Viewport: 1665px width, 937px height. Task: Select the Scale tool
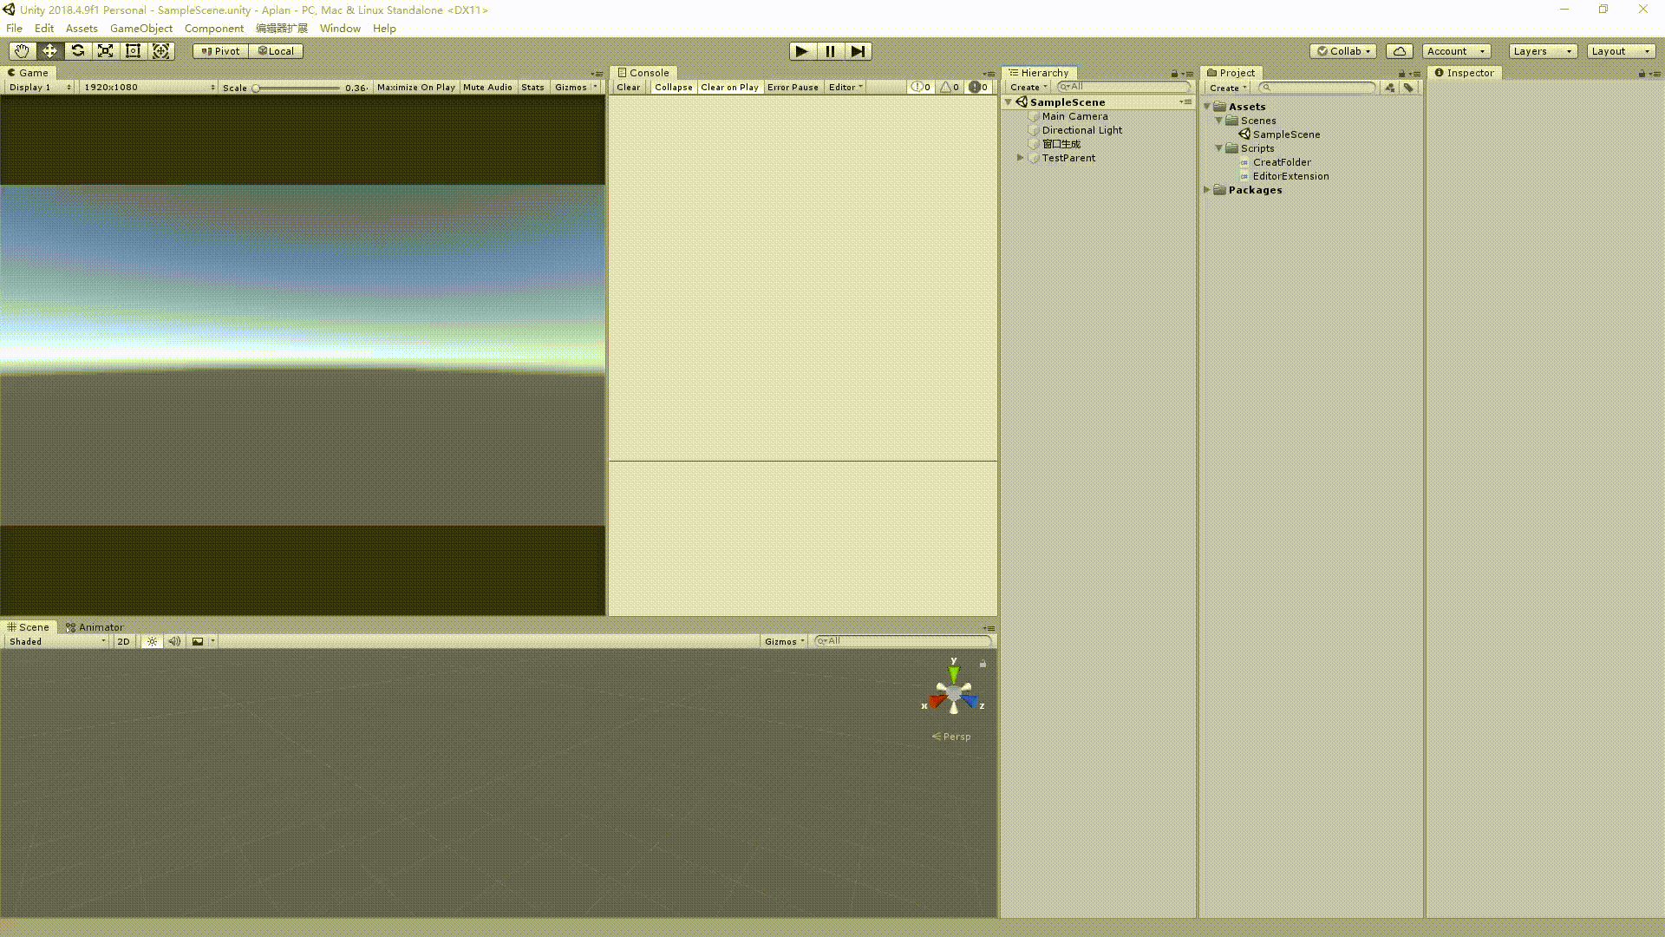(105, 50)
